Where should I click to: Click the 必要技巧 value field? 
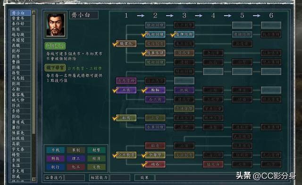(75, 177)
